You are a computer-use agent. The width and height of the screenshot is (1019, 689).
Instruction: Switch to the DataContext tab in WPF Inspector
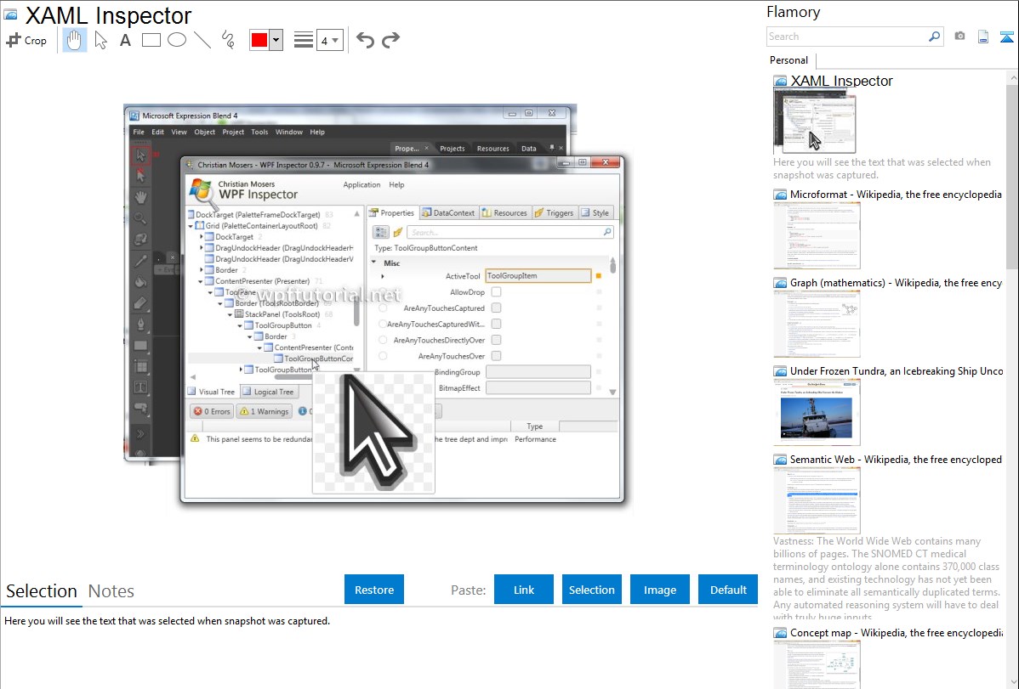[448, 213]
